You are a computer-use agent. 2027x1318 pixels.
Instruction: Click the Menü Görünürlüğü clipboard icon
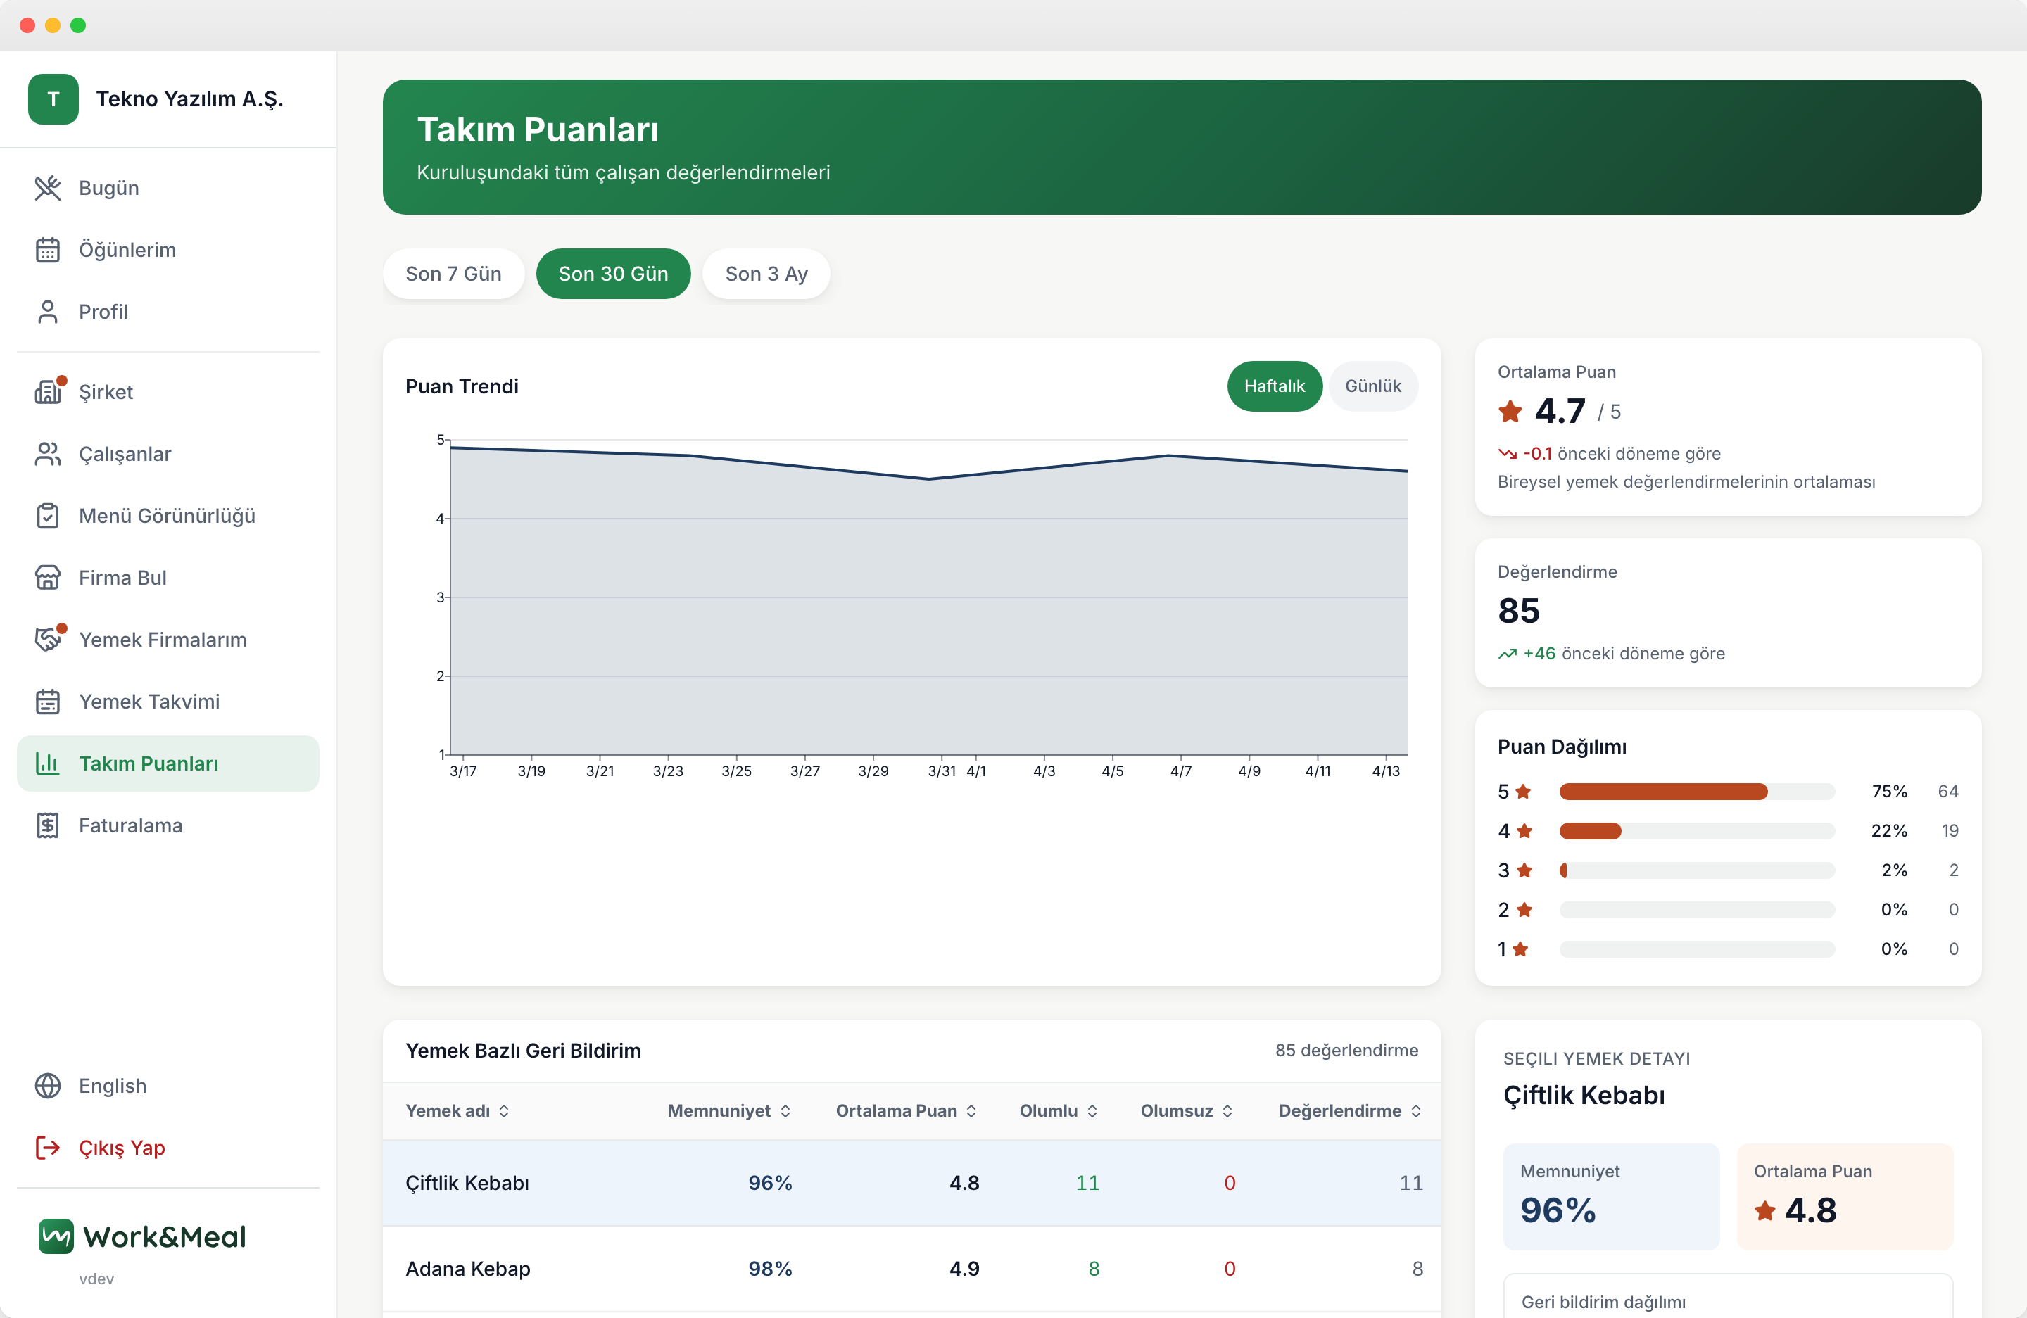(x=48, y=516)
